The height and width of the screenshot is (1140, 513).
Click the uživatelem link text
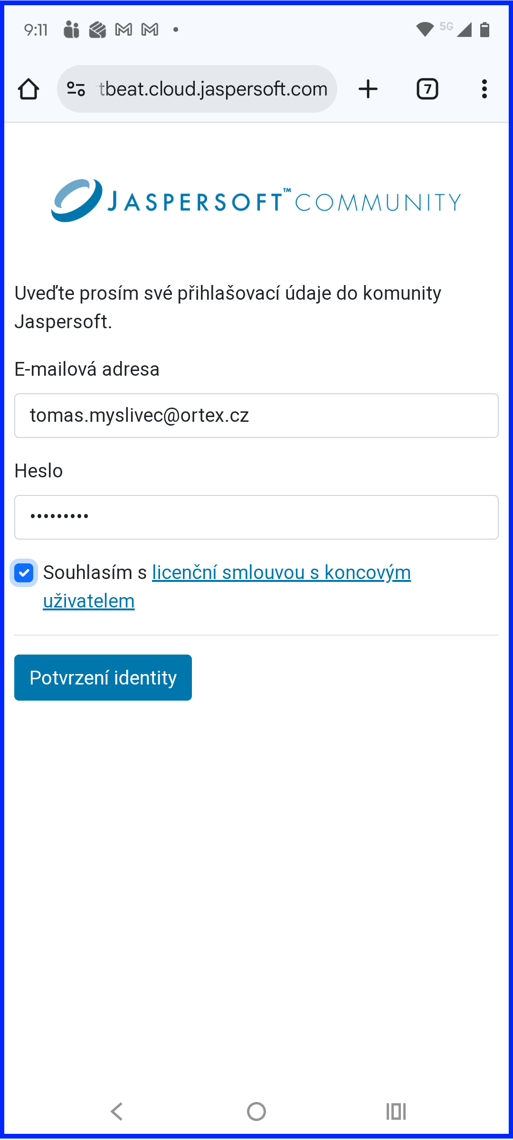pos(89,601)
